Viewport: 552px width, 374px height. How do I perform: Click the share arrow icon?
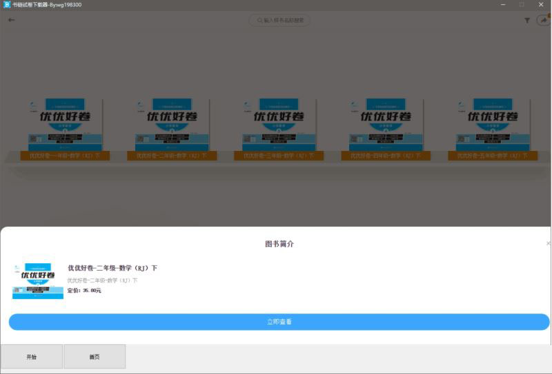544,20
